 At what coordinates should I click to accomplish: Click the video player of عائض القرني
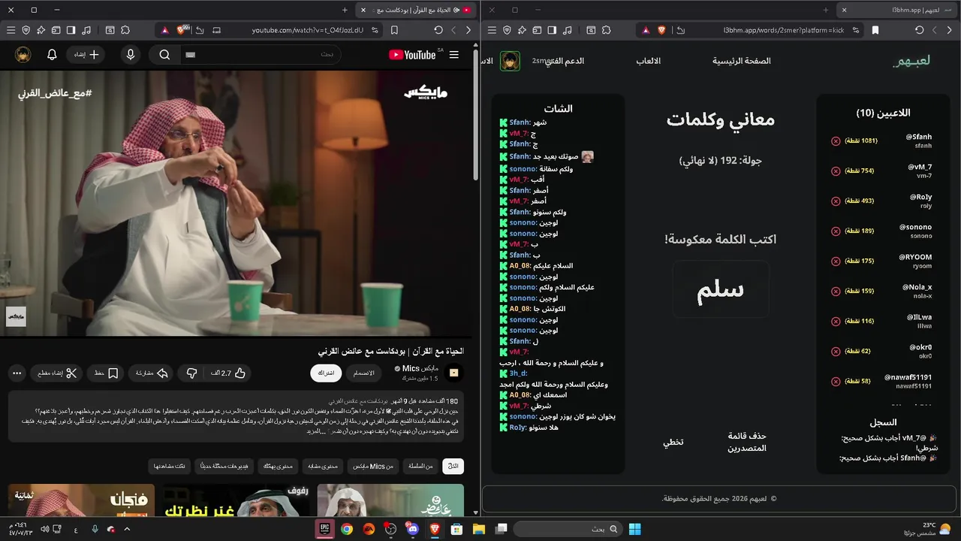236,203
